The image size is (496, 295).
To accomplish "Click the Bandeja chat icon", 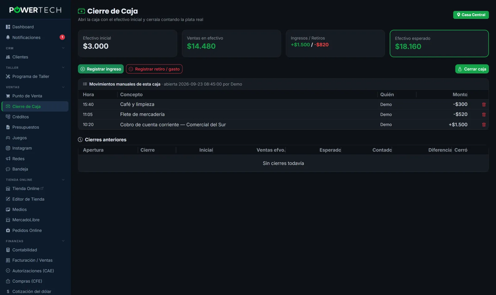I will click(8, 169).
